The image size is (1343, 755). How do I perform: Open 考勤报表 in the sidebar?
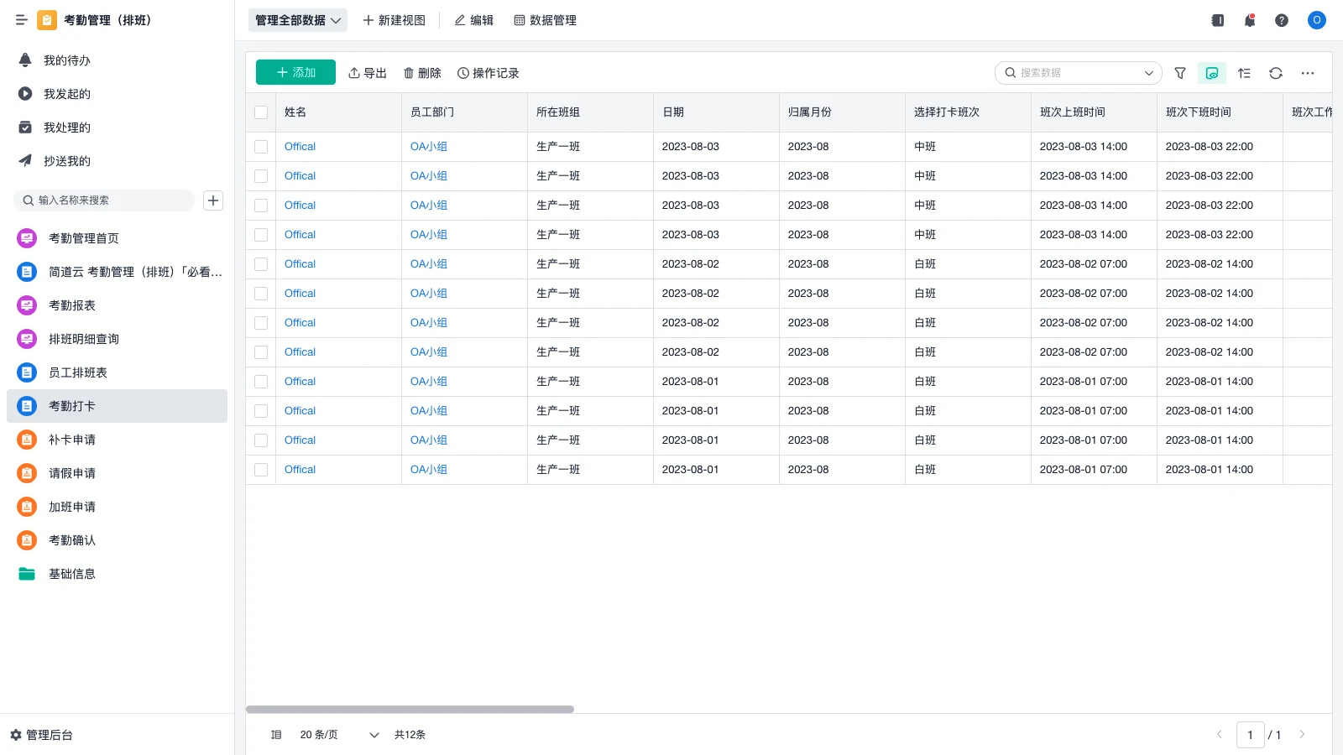[x=72, y=305]
